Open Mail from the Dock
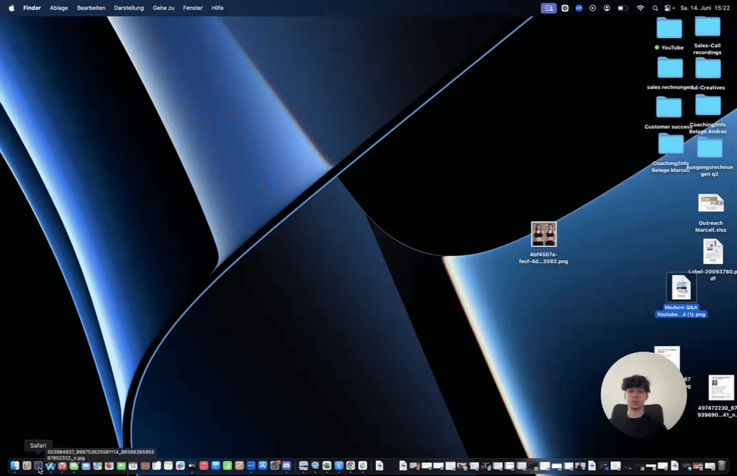This screenshot has height=476, width=737. [86, 466]
